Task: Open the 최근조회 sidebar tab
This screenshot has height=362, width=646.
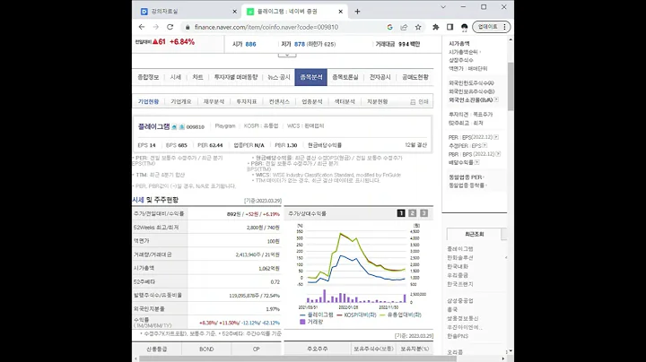Action: [x=475, y=234]
